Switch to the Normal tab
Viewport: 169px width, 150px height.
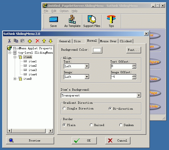click(x=92, y=41)
